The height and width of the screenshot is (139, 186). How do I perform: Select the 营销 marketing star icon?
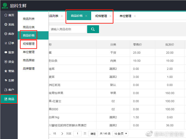tap(6, 71)
